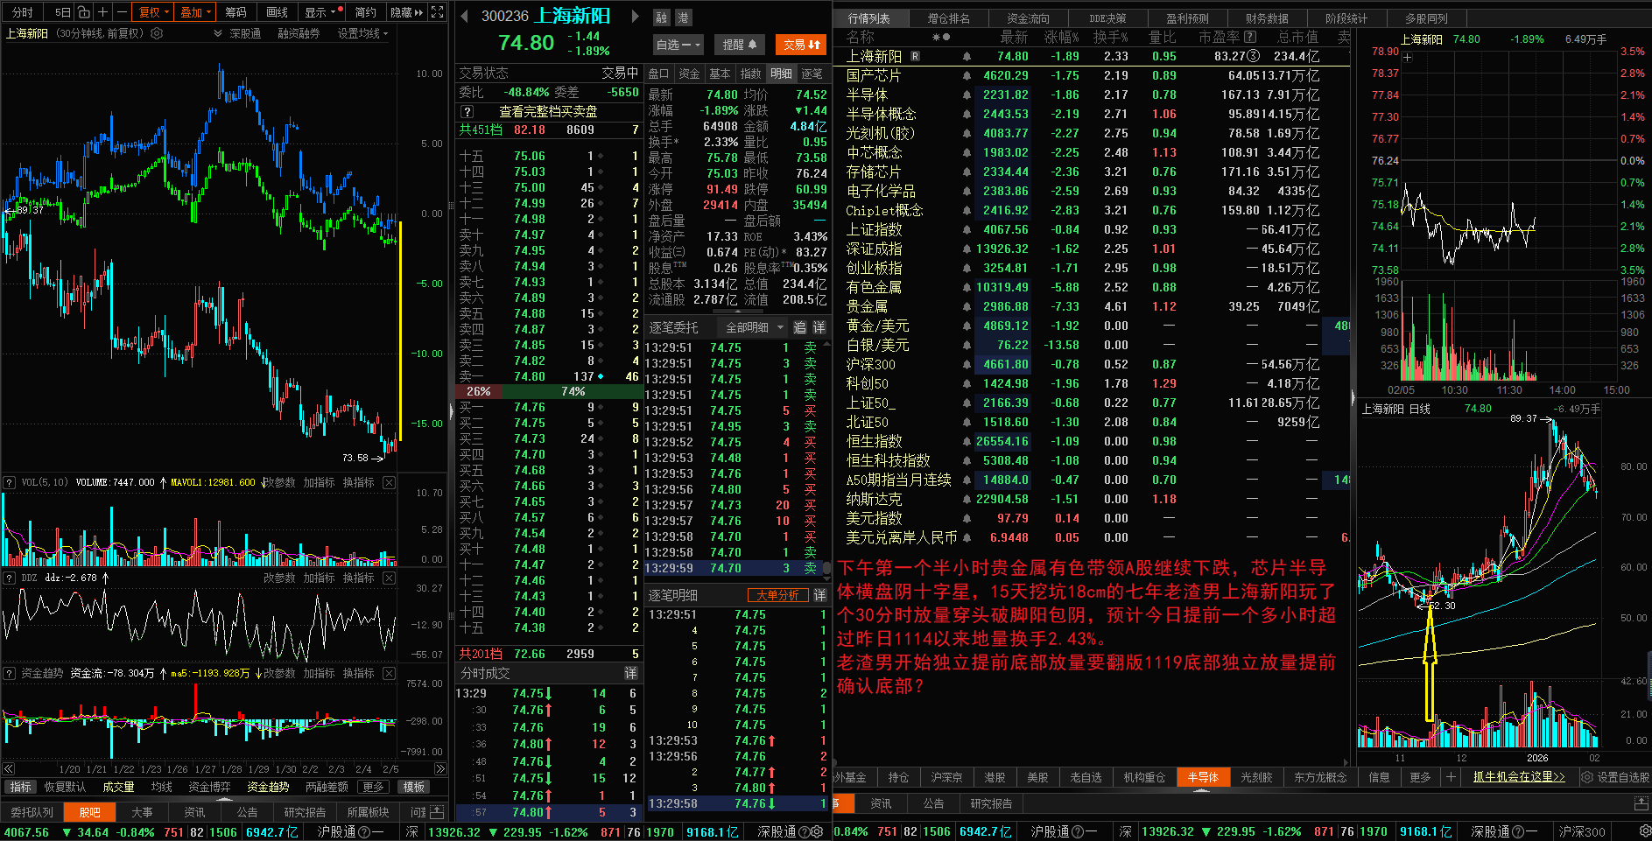Image resolution: width=1652 pixels, height=841 pixels.
Task: Switch to DDE决策 tab
Action: tap(1107, 18)
